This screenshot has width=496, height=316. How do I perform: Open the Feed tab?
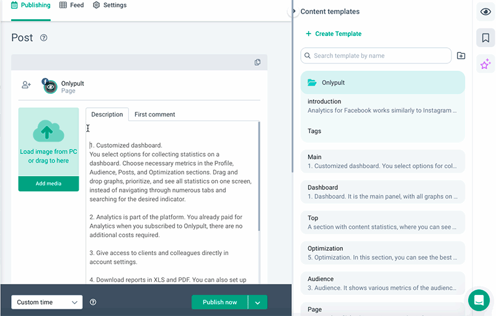(x=72, y=5)
